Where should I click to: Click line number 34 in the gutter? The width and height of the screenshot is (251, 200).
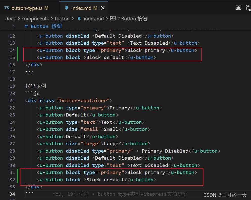12,194
